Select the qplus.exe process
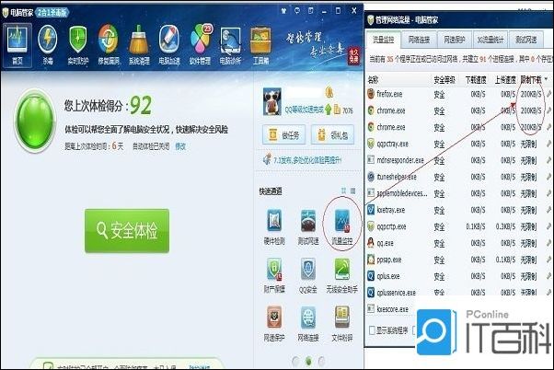 click(x=459, y=276)
